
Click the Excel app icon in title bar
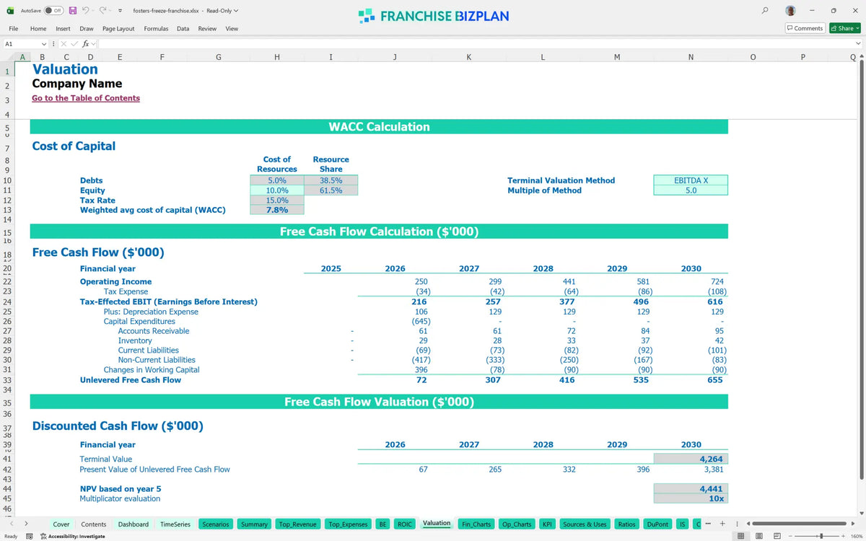click(x=12, y=11)
